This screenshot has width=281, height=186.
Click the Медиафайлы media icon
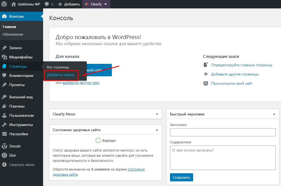4,57
